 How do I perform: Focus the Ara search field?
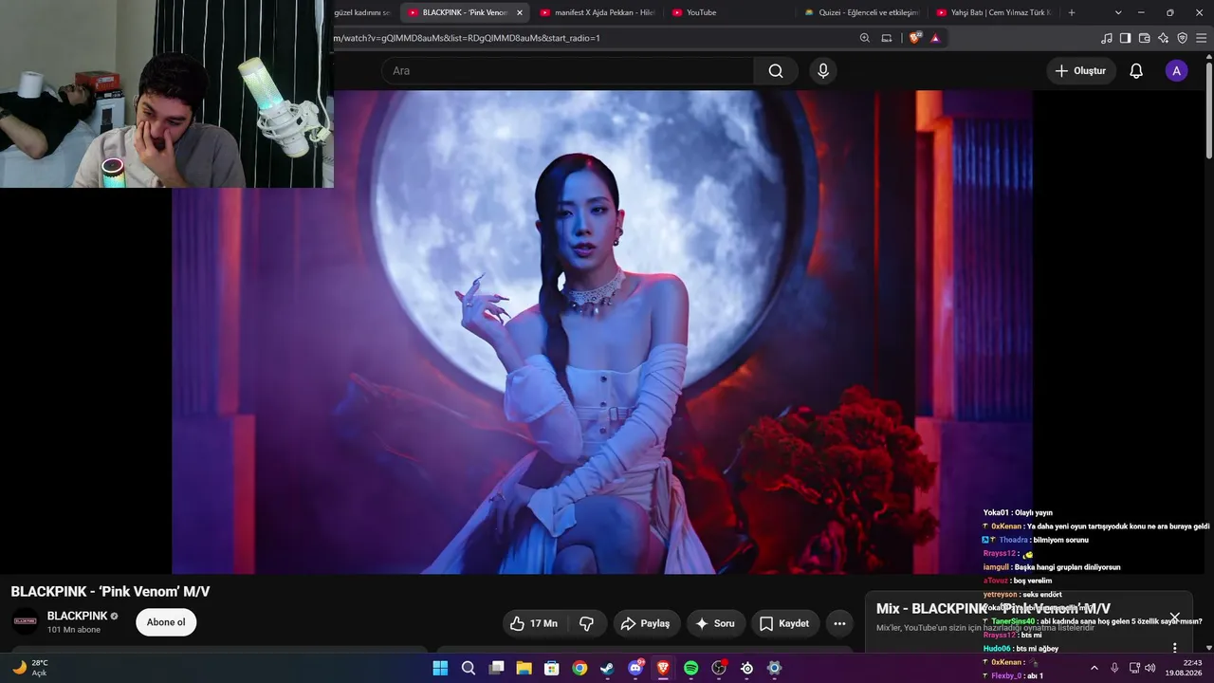(x=568, y=71)
